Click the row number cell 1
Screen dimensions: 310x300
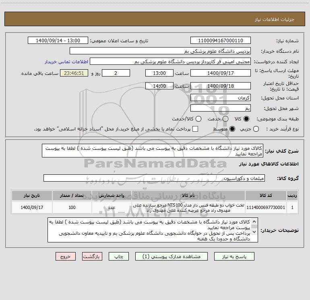coord(292,207)
